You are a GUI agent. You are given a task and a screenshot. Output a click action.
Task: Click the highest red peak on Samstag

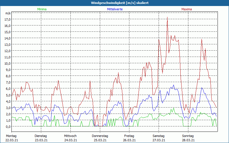pyautogui.click(x=167, y=17)
